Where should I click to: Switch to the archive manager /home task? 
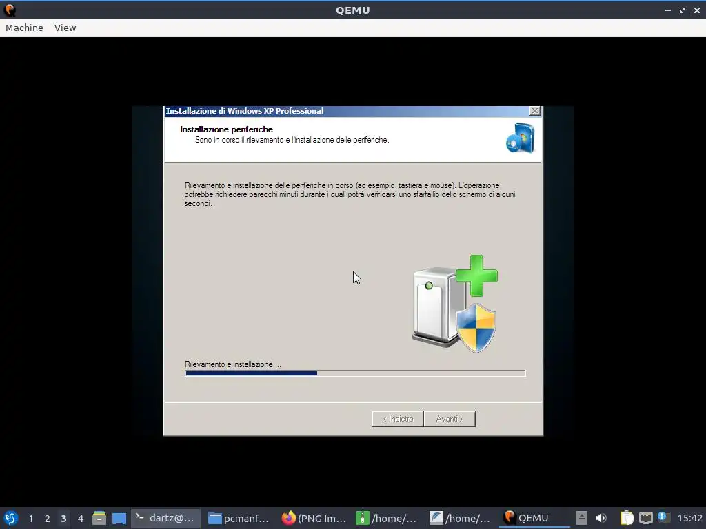pyautogui.click(x=387, y=518)
